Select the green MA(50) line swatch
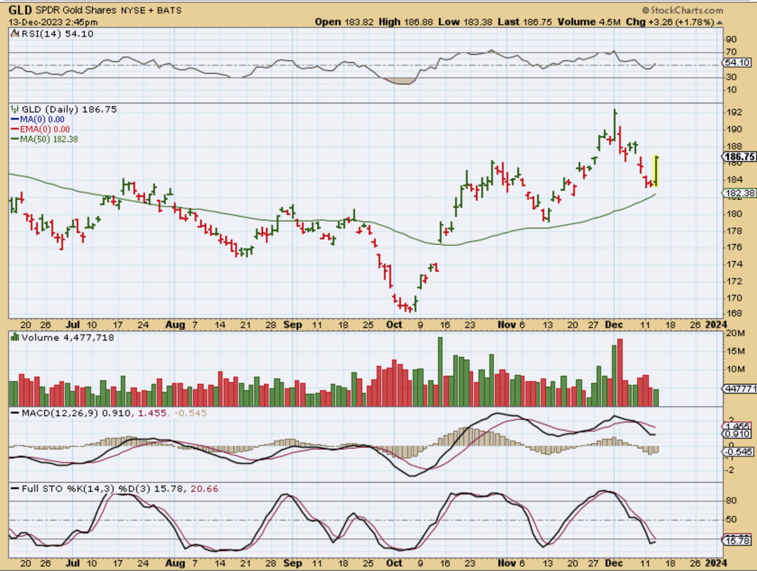The image size is (757, 571). click(15, 139)
